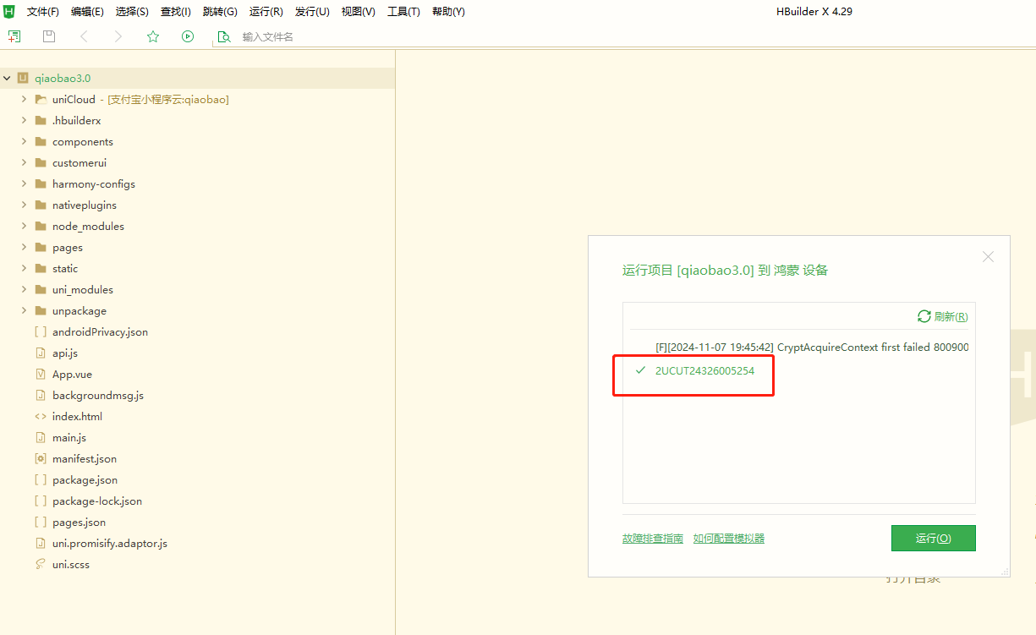Image resolution: width=1036 pixels, height=635 pixels.
Task: Expand the uni_modules folder
Action: pos(25,289)
